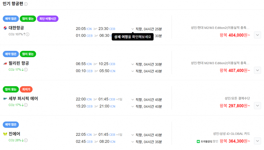Viewport: 264px width, 150px height.
Task: Expand 세부 퍼시픽 15:20 return flight details chevron
Action: [133, 106]
